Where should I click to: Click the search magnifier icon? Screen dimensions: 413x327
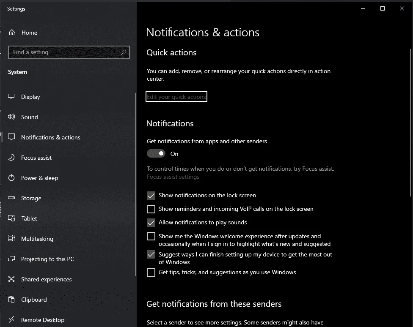pos(124,52)
